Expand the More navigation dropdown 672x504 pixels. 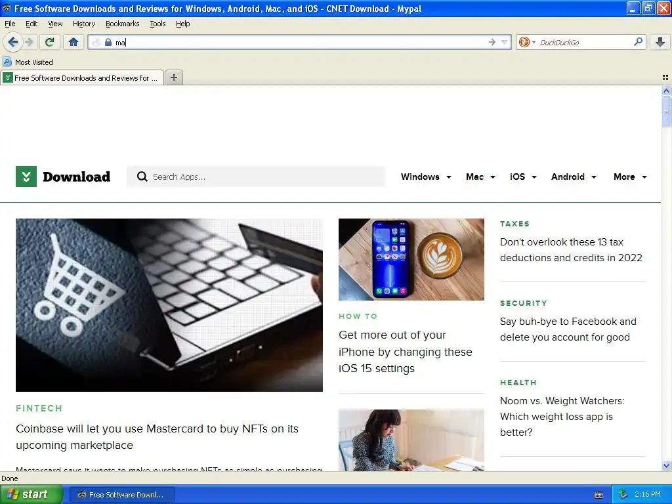click(x=630, y=177)
